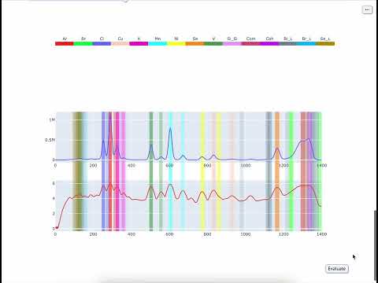This screenshot has height=283, width=378.
Task: Click the 0.5M label on upper plot axis
Action: coord(50,140)
